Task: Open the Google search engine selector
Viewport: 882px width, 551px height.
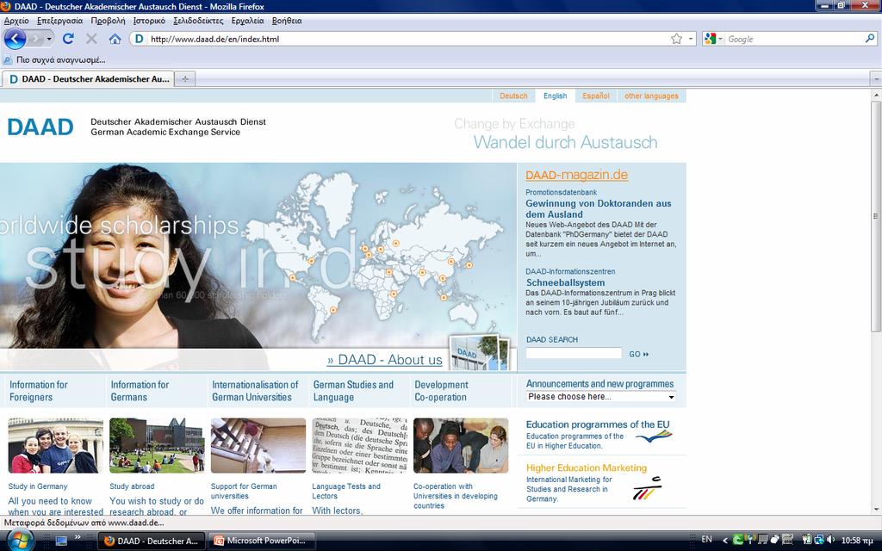Action: [713, 39]
